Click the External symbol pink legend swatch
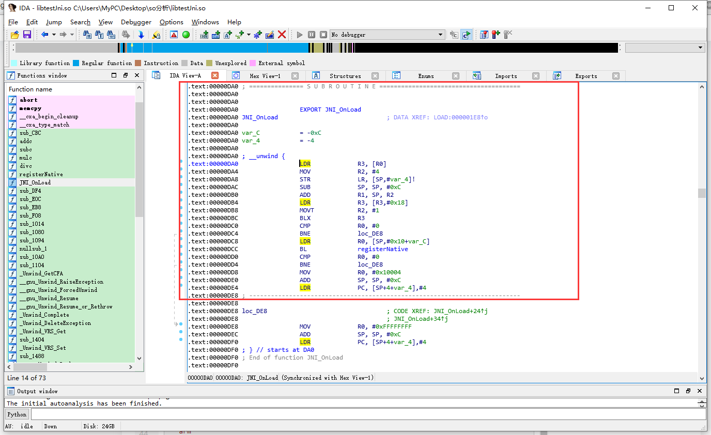 tap(253, 63)
